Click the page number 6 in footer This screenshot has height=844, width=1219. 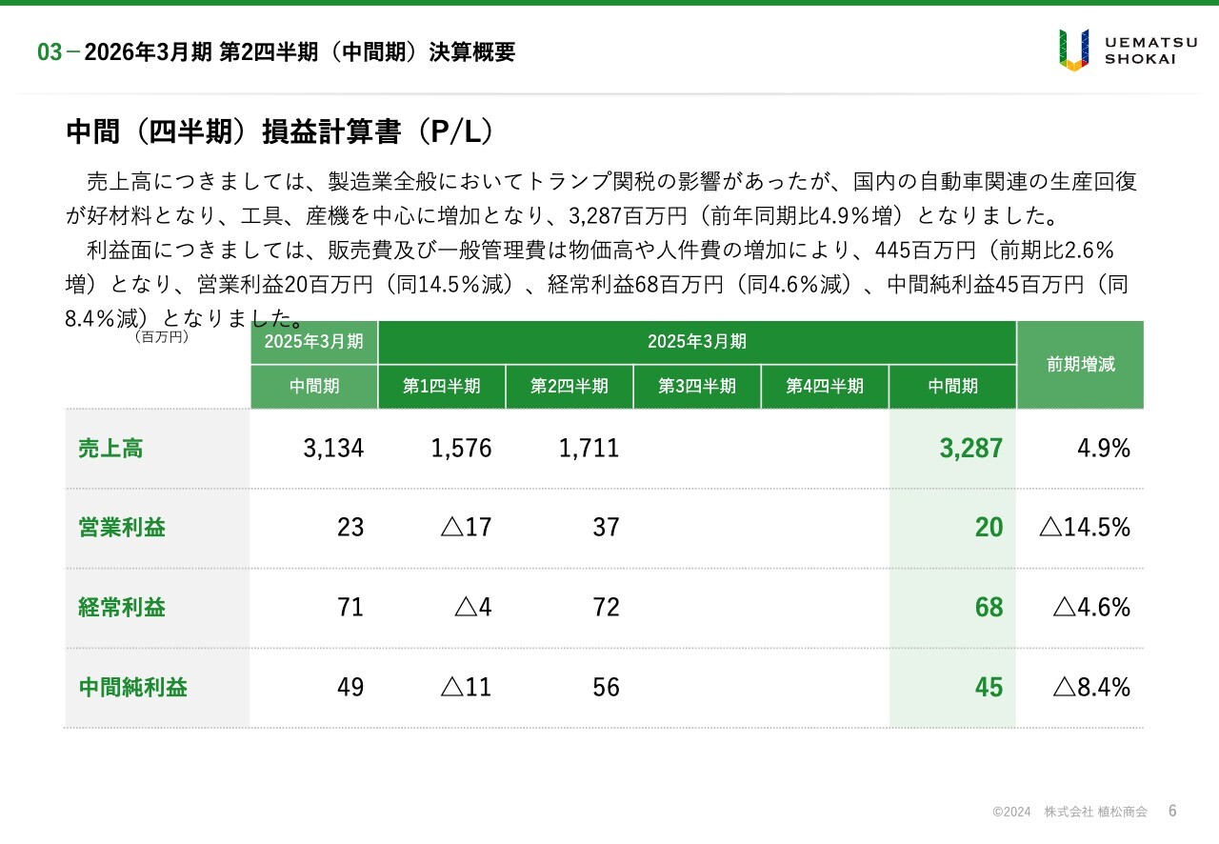[1172, 811]
